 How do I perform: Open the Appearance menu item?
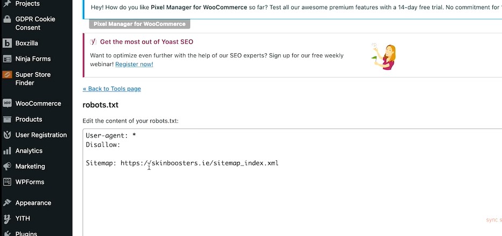coord(33,203)
